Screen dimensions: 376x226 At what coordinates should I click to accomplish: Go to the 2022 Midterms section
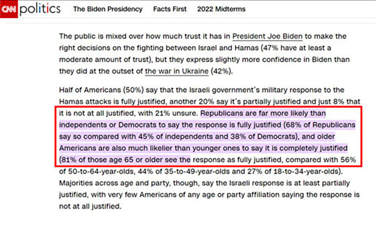point(221,9)
